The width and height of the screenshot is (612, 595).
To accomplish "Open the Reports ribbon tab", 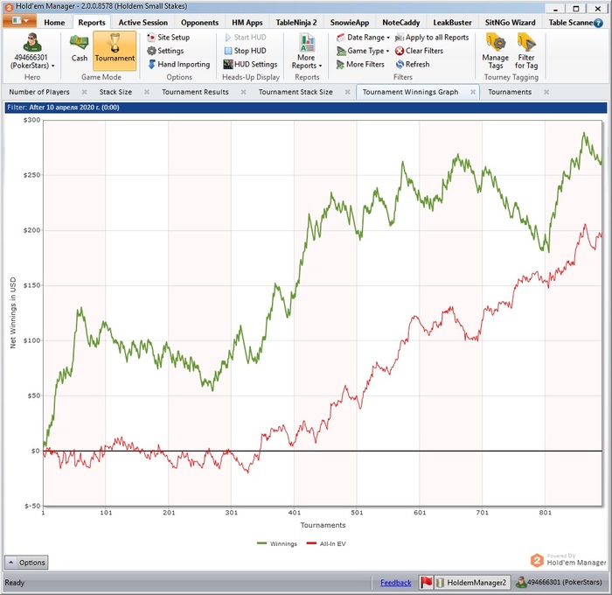I will click(92, 23).
